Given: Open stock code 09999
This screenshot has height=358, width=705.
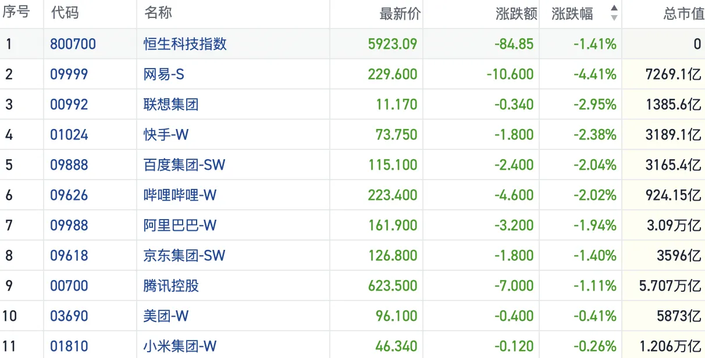Looking at the screenshot, I should click(x=69, y=74).
